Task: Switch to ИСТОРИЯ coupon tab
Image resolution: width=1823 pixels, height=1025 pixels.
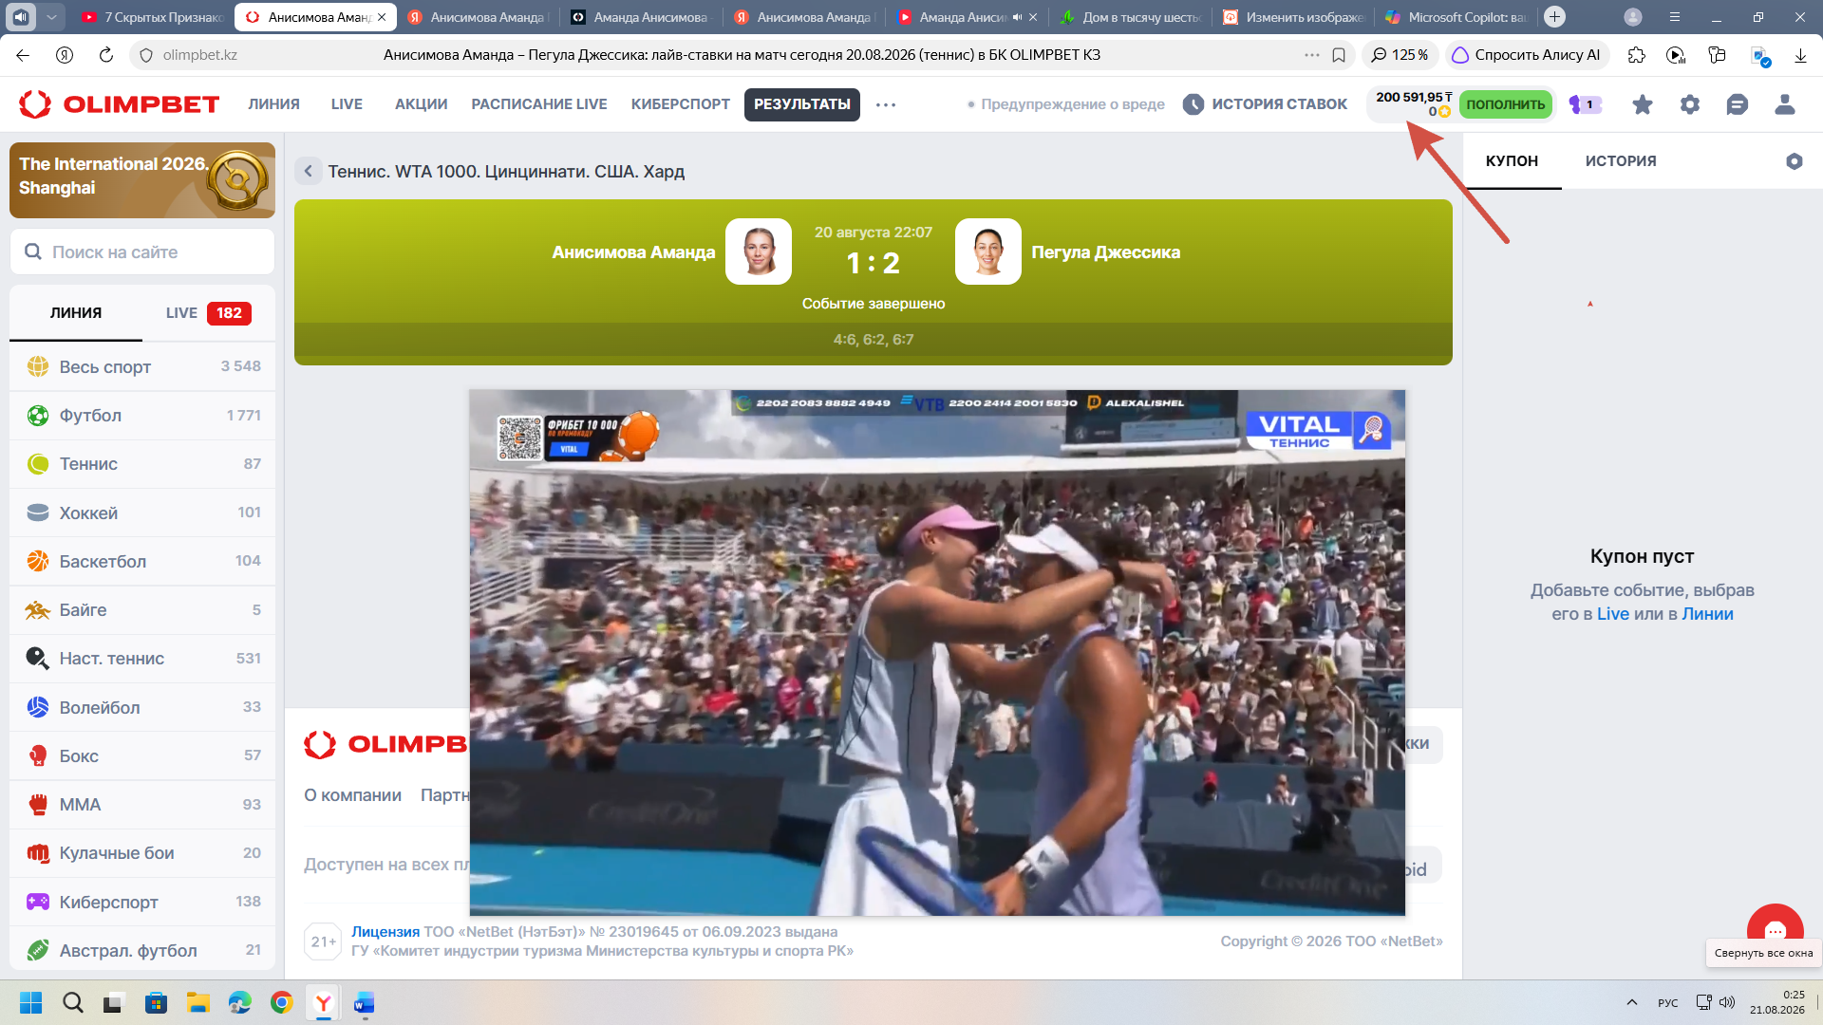Action: pos(1621,161)
